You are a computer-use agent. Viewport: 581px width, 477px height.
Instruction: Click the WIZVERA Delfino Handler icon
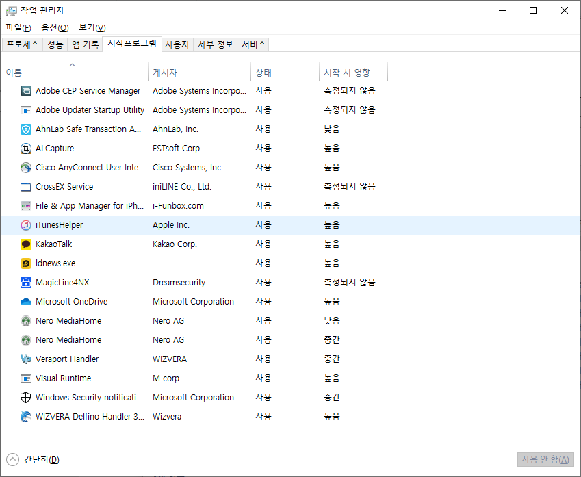[x=25, y=417]
